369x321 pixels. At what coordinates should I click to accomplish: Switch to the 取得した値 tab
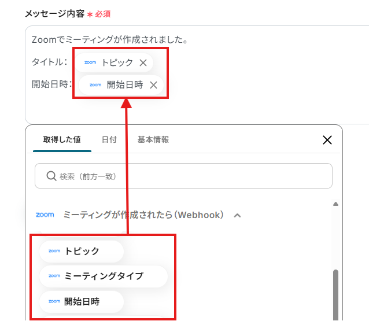pos(62,139)
